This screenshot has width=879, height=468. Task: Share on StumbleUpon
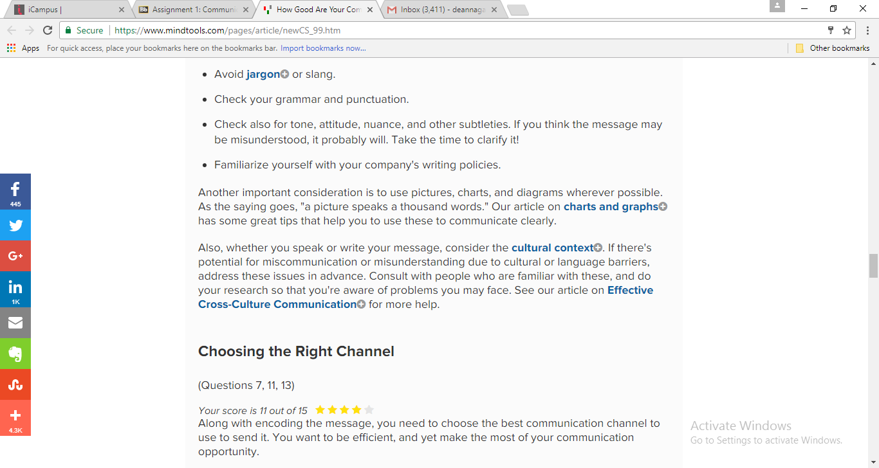pyautogui.click(x=15, y=384)
